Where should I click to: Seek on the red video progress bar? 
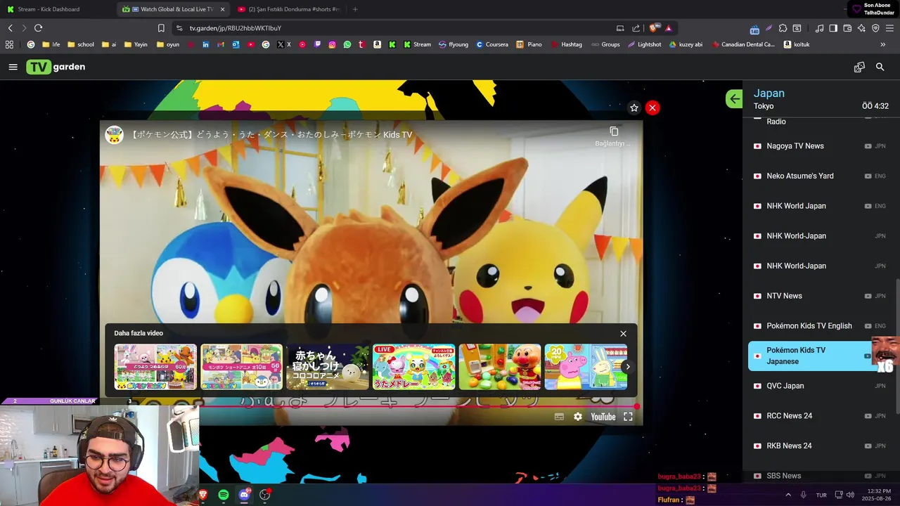pyautogui.click(x=370, y=406)
